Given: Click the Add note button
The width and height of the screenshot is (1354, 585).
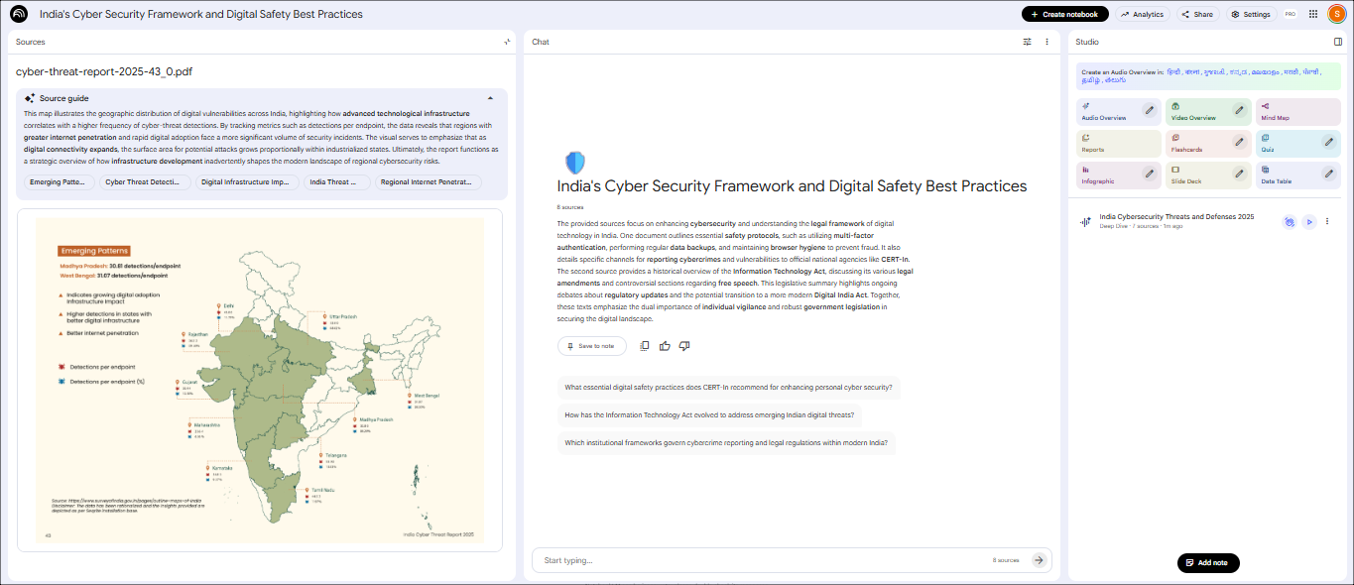Looking at the screenshot, I should point(1207,563).
